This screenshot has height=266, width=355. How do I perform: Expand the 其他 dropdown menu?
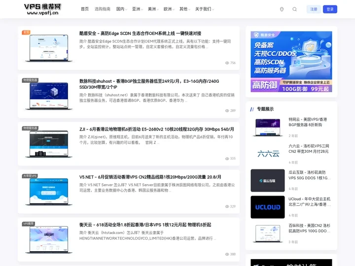pyautogui.click(x=185, y=9)
